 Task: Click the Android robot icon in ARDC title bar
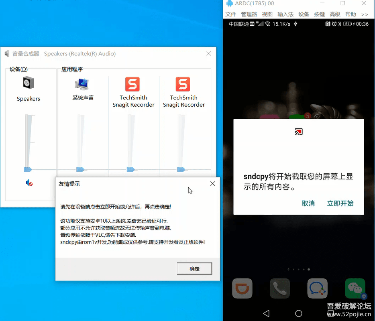pyautogui.click(x=229, y=3)
